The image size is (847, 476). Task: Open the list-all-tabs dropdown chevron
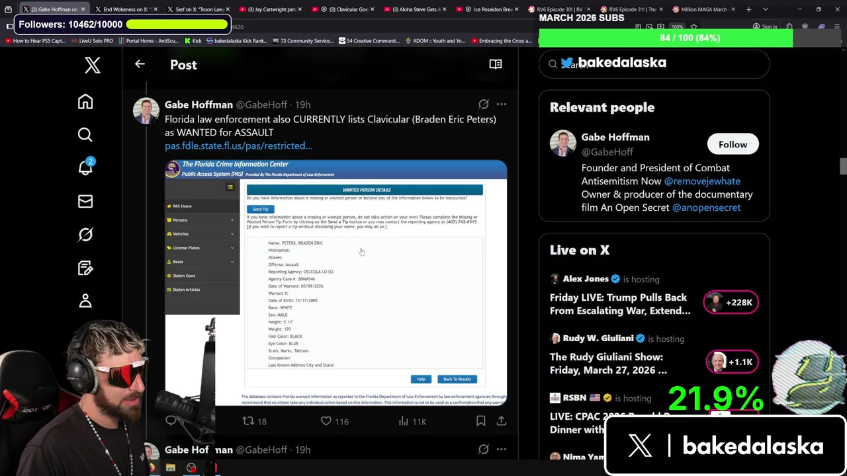point(765,9)
